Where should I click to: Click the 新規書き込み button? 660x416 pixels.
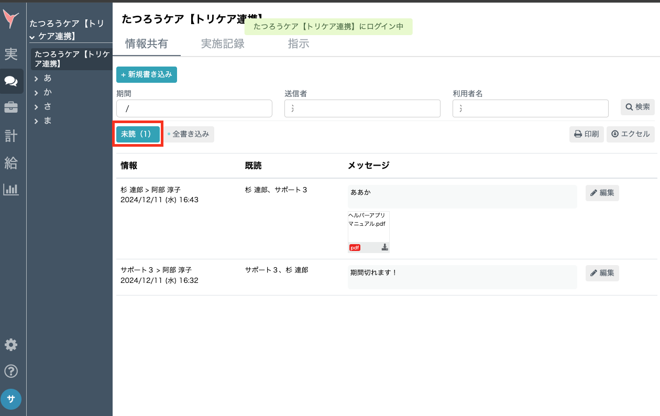(147, 74)
